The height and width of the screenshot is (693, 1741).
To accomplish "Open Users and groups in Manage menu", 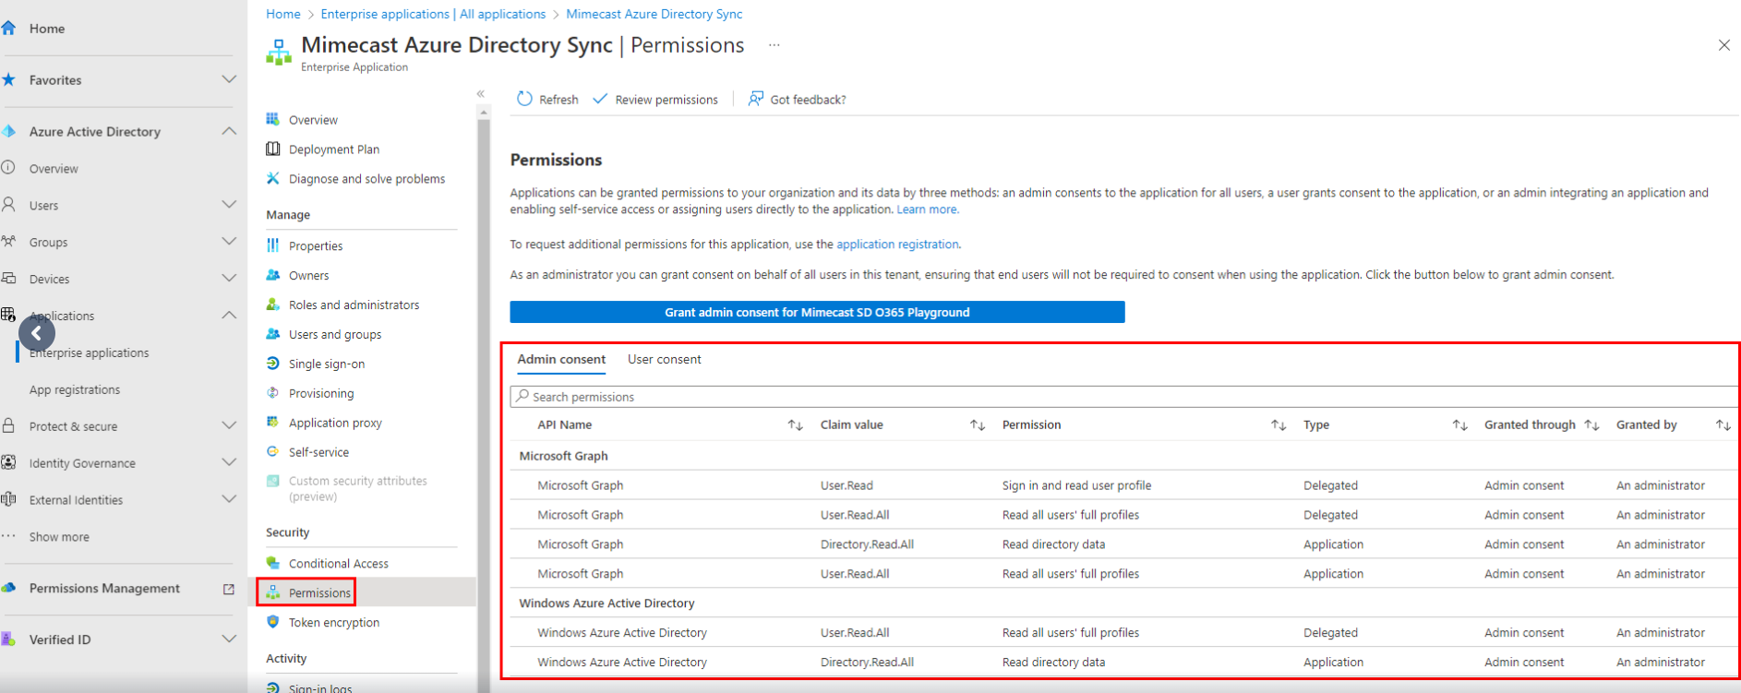I will pyautogui.click(x=334, y=334).
